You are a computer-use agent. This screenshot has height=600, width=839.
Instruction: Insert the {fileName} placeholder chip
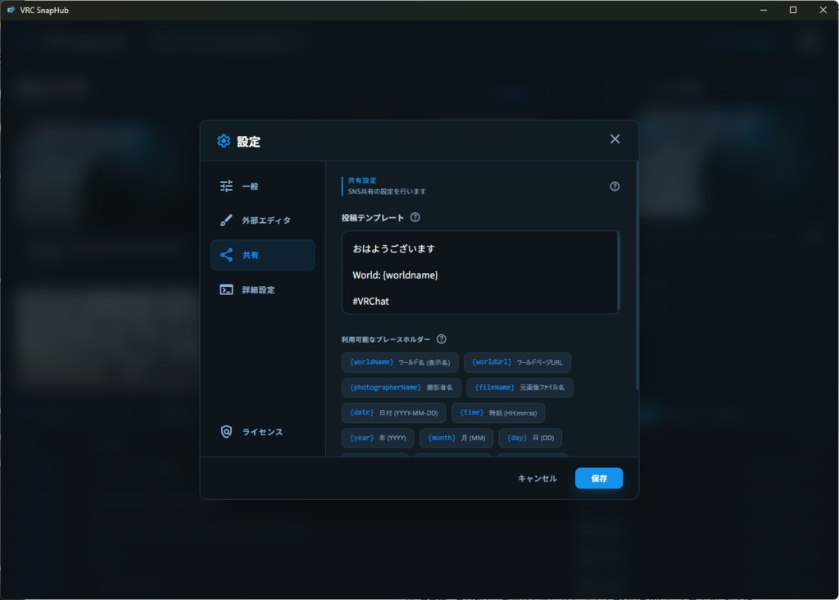click(519, 388)
